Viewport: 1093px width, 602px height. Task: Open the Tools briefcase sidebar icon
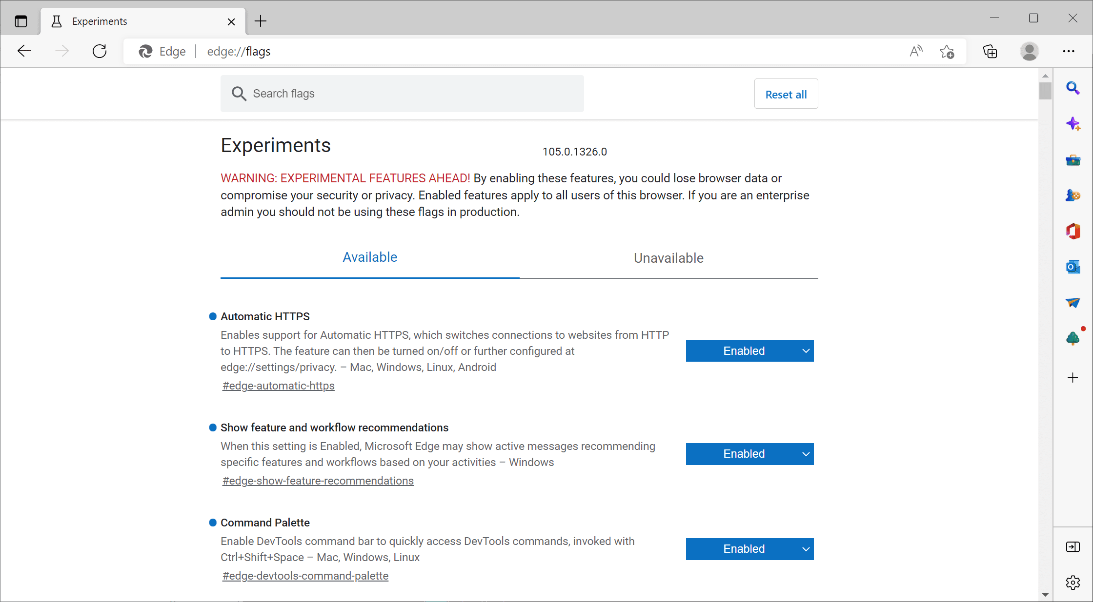[x=1073, y=160]
